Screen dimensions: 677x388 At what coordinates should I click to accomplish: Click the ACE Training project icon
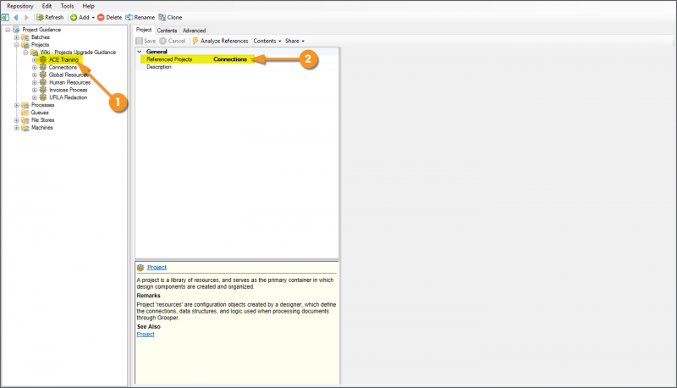pyautogui.click(x=43, y=59)
